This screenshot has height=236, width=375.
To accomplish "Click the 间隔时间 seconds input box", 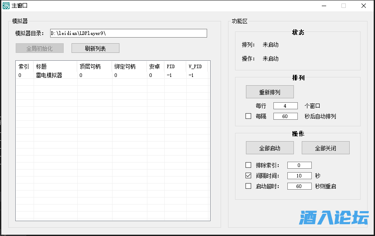I will (x=299, y=176).
